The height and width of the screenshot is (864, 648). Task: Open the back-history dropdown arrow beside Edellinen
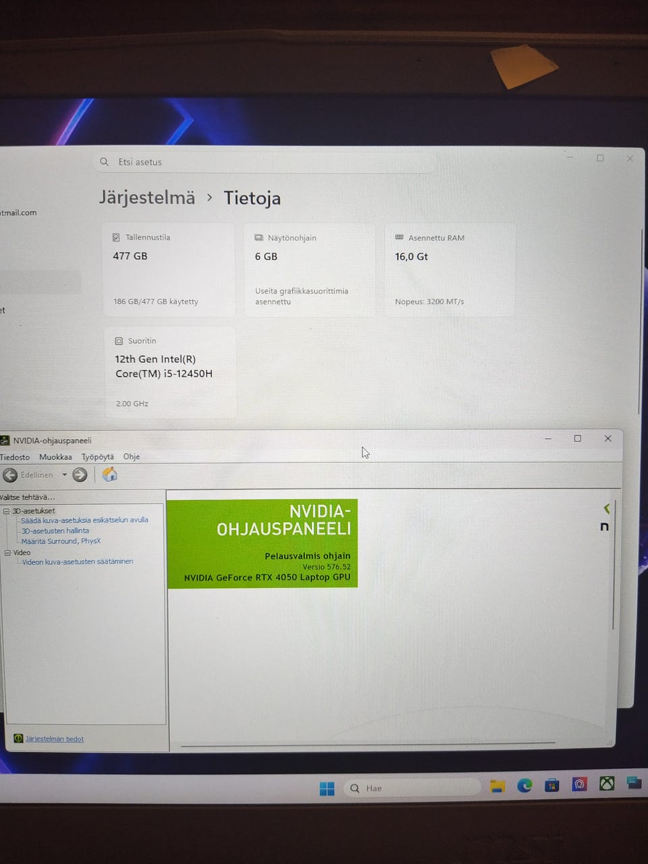tap(65, 475)
